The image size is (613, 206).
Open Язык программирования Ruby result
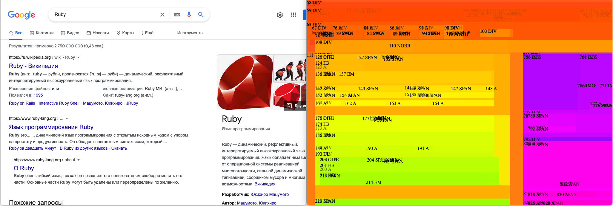pos(51,127)
